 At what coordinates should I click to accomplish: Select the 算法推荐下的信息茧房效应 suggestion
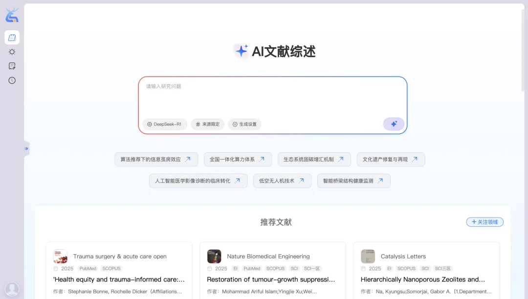pyautogui.click(x=156, y=159)
